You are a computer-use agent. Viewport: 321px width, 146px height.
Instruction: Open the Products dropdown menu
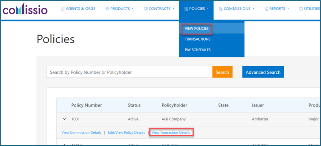pyautogui.click(x=119, y=9)
